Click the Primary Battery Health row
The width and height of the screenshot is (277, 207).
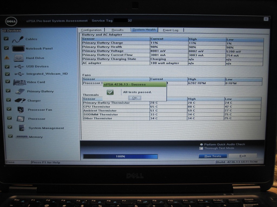point(173,47)
